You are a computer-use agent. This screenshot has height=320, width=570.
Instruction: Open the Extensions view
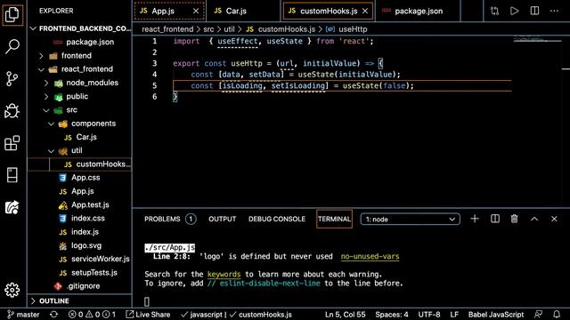[12, 143]
